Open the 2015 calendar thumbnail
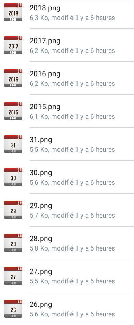This screenshot has width=134, height=325. [x=13, y=111]
